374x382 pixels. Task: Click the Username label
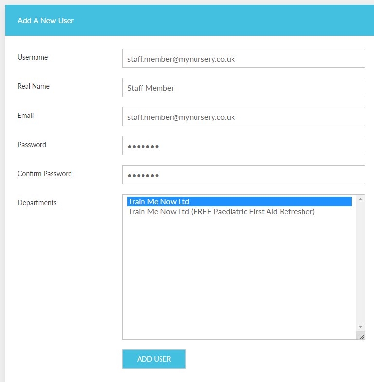coord(33,57)
